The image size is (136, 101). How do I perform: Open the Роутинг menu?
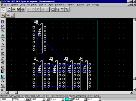[x=42, y=5]
